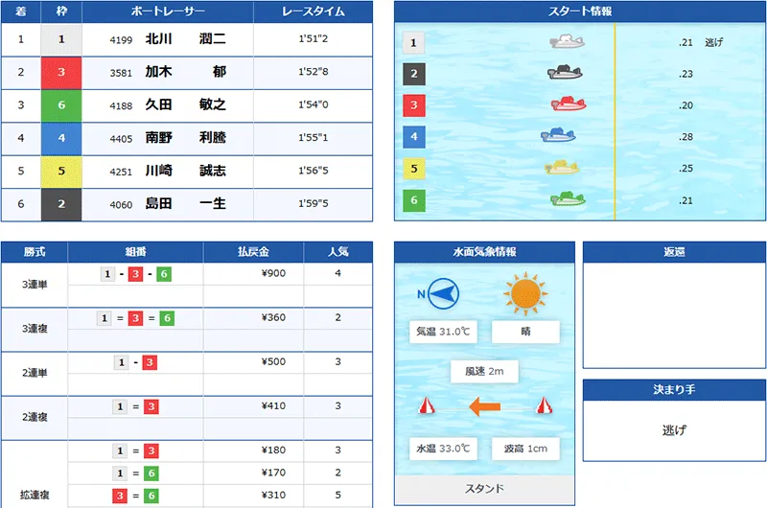Click the 2連単 bet type row label
Viewport: 767px width, 508px height.
click(35, 373)
